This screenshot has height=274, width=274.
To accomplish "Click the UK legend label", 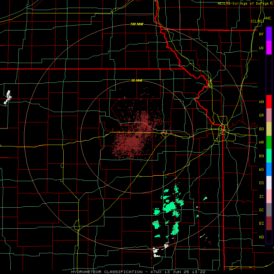I will tap(261, 48).
